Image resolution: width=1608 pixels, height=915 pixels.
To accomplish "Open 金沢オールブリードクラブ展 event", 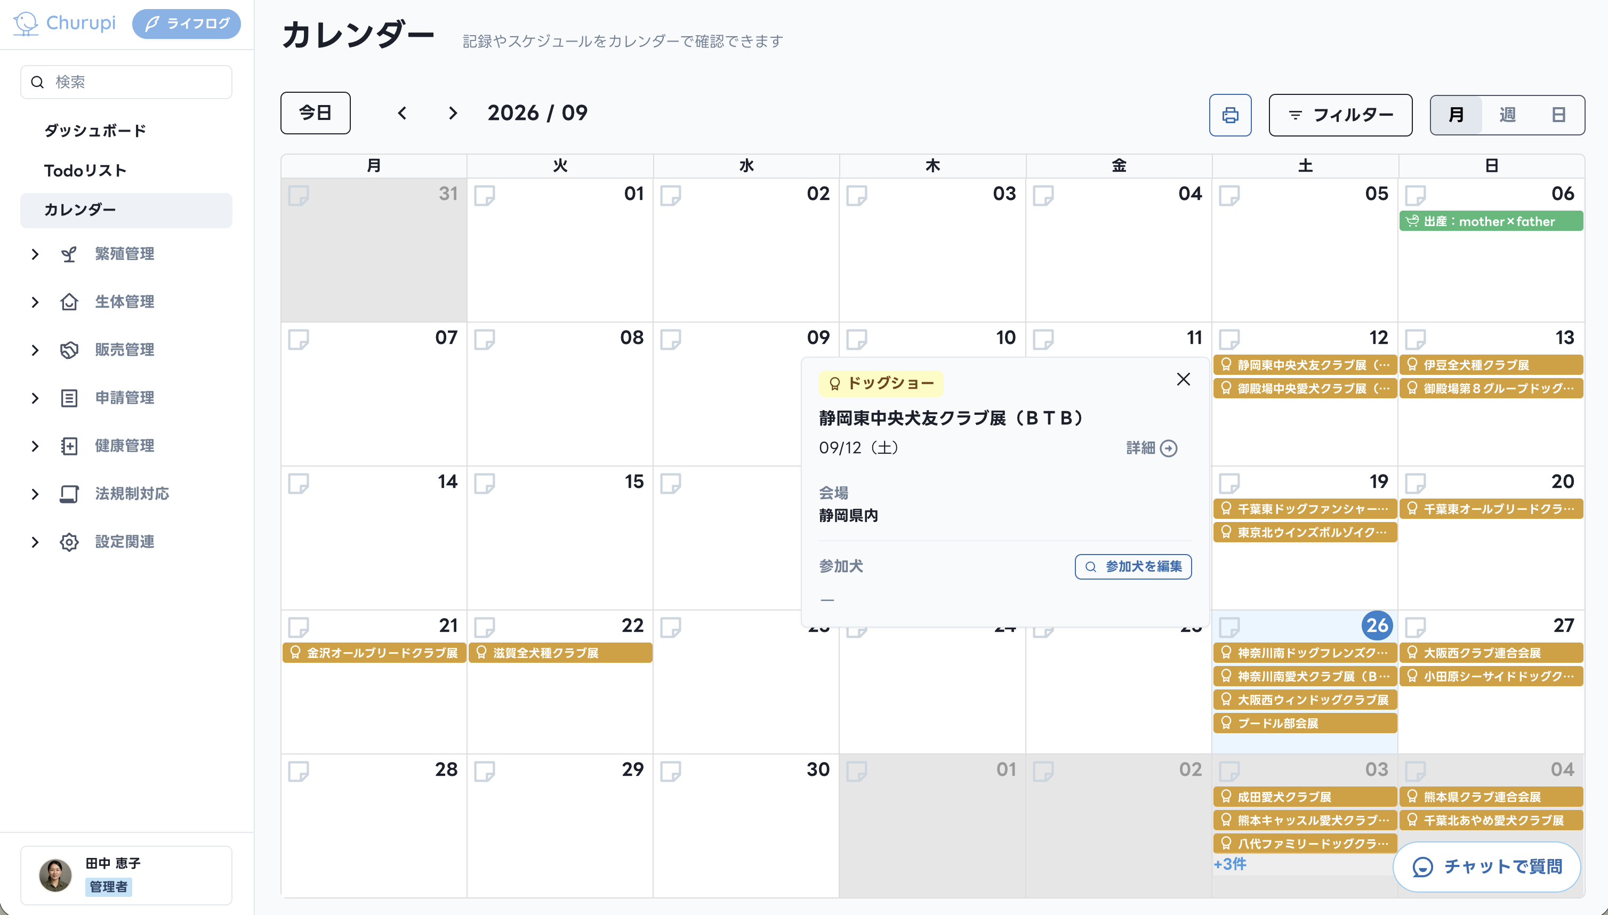I will point(374,653).
